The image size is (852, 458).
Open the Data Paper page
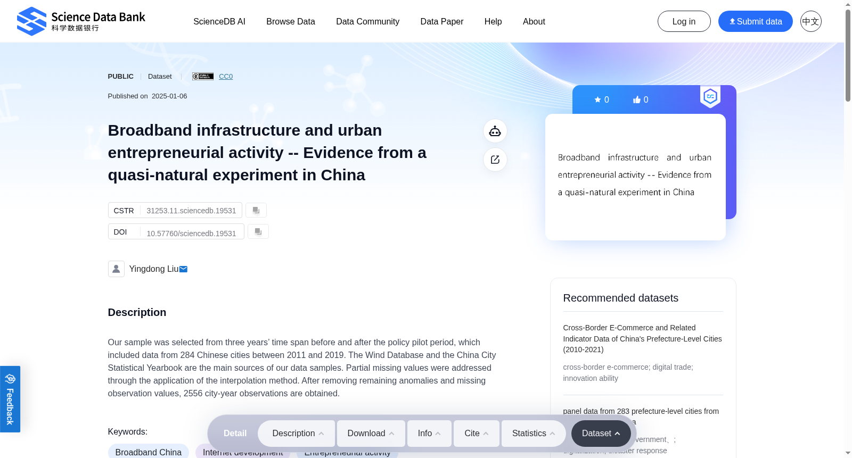[x=442, y=21]
